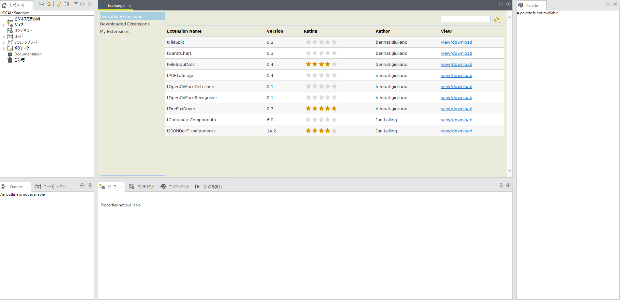Open the ごみ箱 trash icon

[10, 60]
